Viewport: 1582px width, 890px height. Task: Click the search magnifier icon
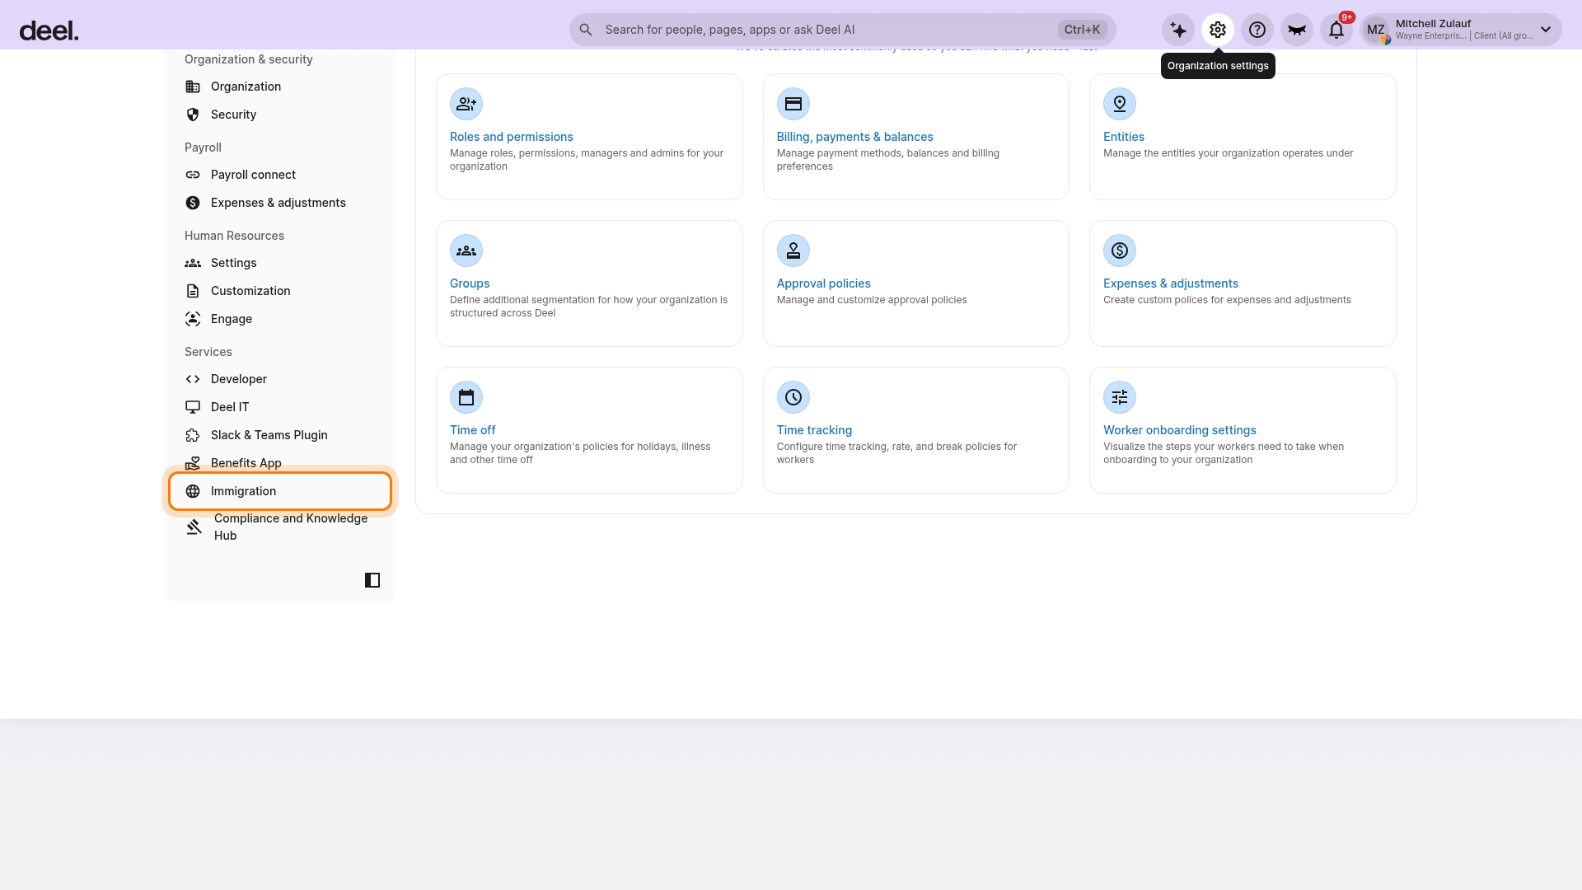click(586, 30)
